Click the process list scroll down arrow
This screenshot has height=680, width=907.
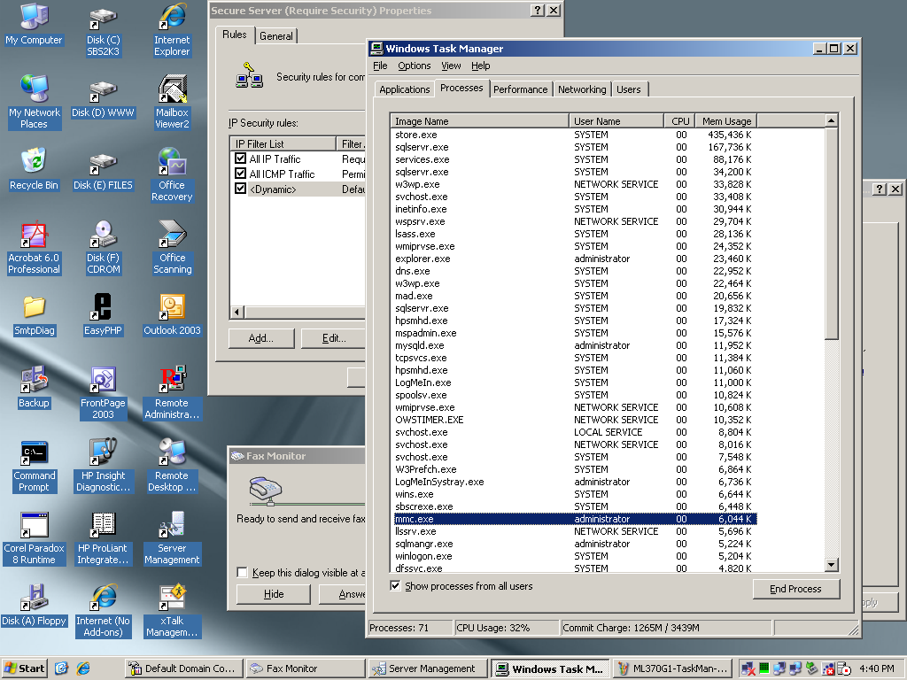pos(831,565)
